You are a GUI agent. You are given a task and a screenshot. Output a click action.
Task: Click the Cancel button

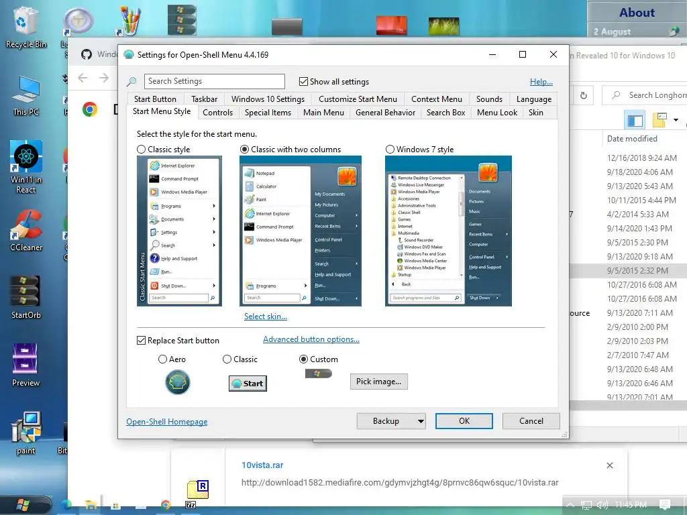pyautogui.click(x=531, y=421)
